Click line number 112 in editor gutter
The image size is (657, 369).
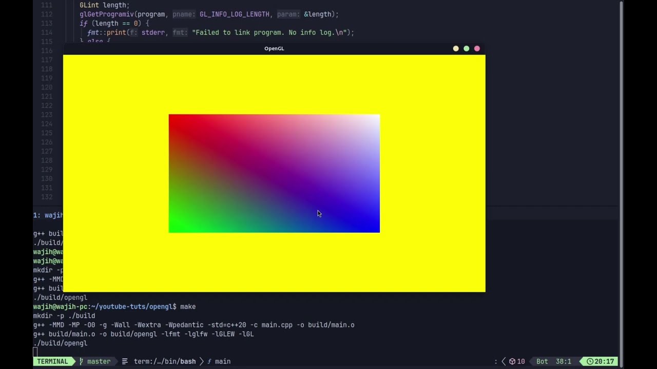pyautogui.click(x=46, y=14)
